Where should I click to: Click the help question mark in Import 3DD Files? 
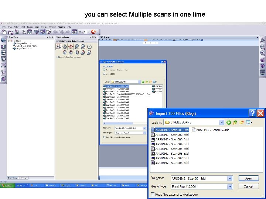coord(252,113)
